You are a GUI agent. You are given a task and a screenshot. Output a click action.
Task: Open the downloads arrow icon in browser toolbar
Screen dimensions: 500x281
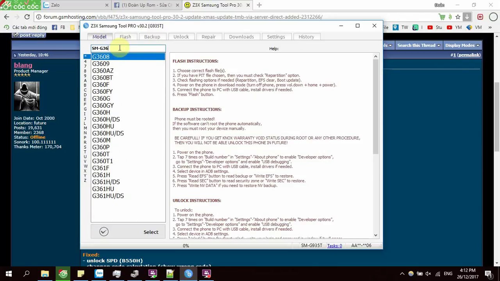[467, 17]
